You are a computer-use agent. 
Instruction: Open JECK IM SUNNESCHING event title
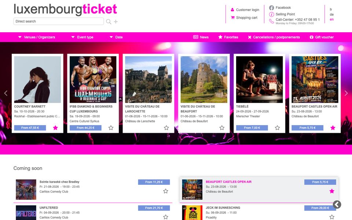[223, 208]
